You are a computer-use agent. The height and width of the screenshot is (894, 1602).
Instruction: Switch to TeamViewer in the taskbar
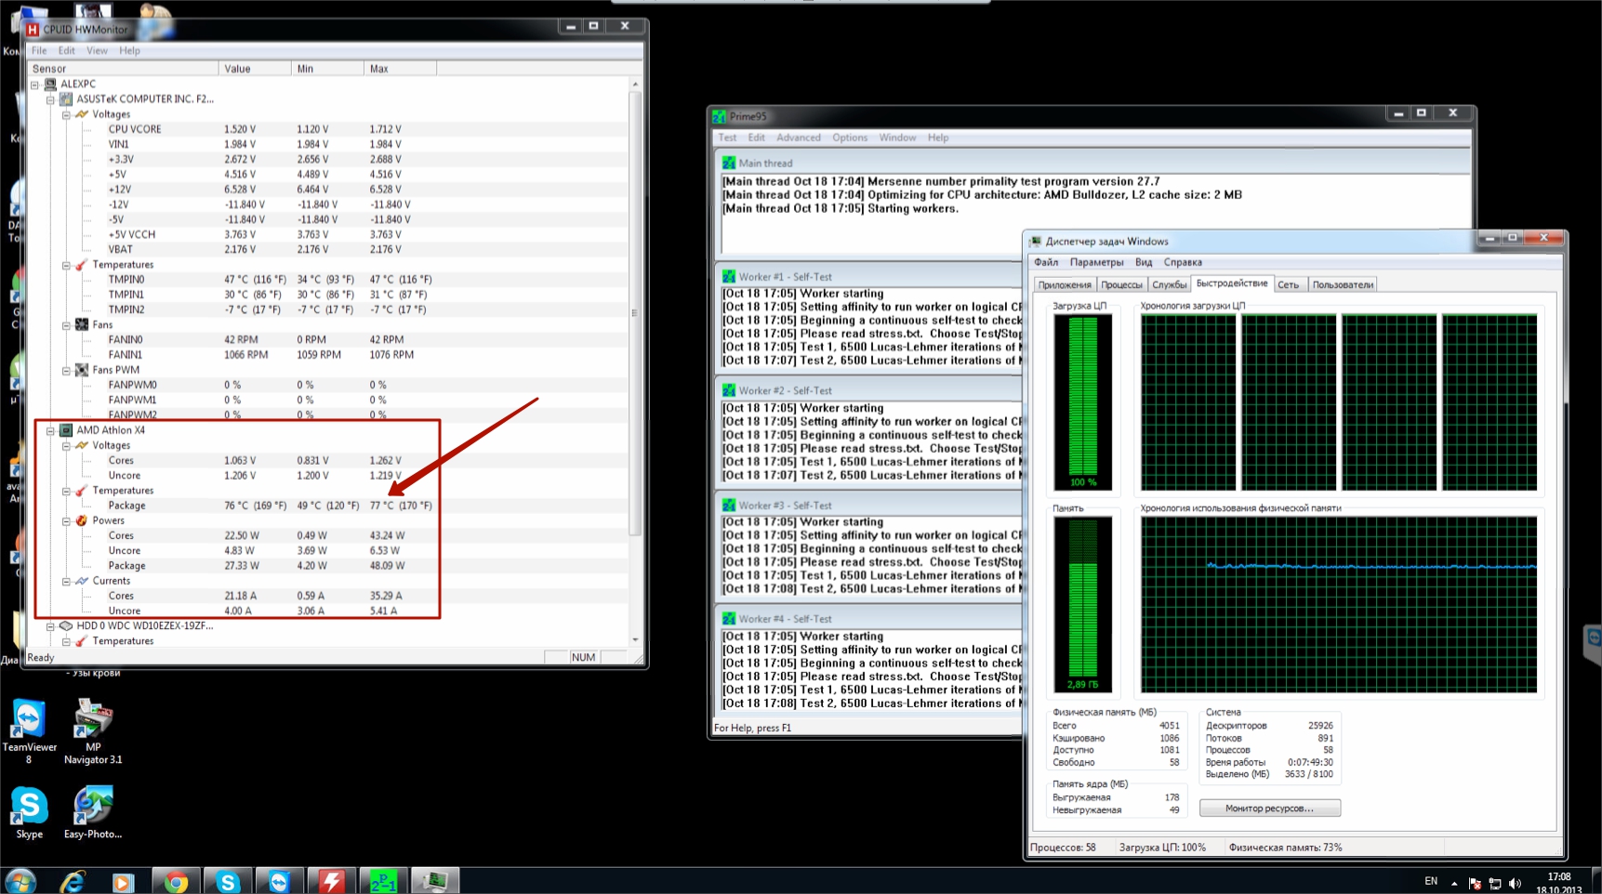[280, 881]
